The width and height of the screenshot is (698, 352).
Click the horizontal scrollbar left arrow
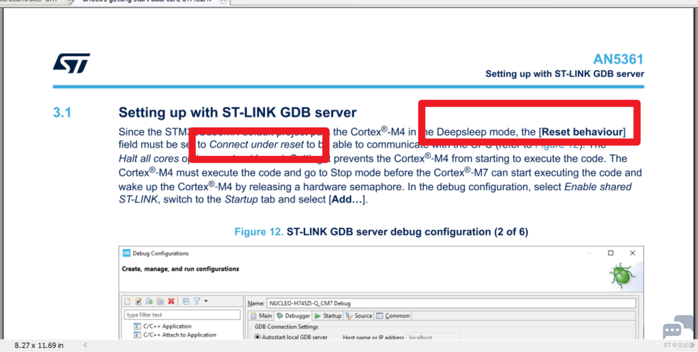click(85, 345)
